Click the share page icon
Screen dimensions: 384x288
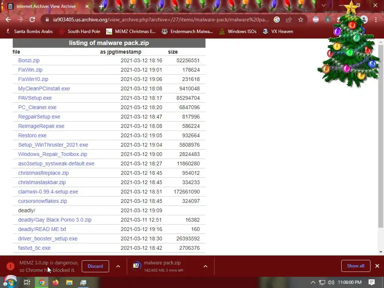[289, 19]
